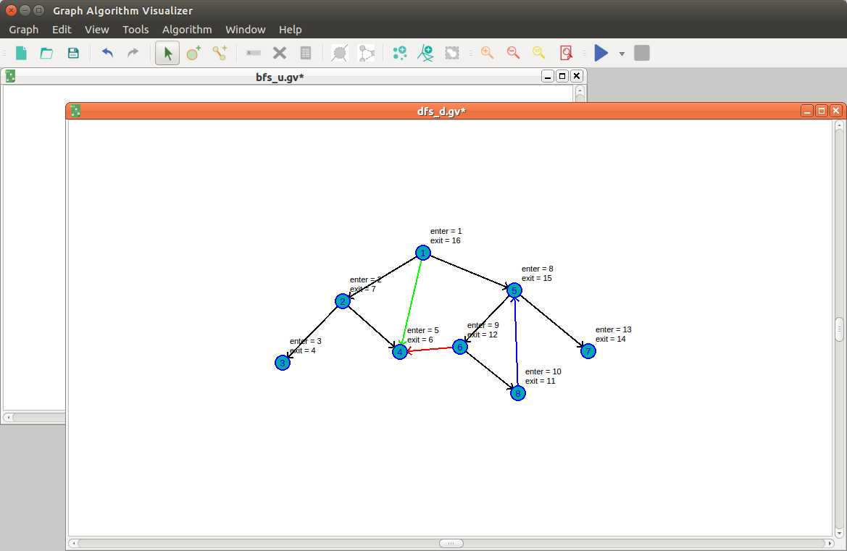847x551 pixels.
Task: Open the Algorithm menu
Action: pos(187,30)
